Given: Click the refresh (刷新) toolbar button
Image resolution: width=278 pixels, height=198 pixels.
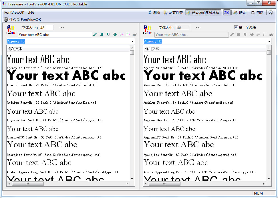Looking at the screenshot, I should pyautogui.click(x=154, y=13).
